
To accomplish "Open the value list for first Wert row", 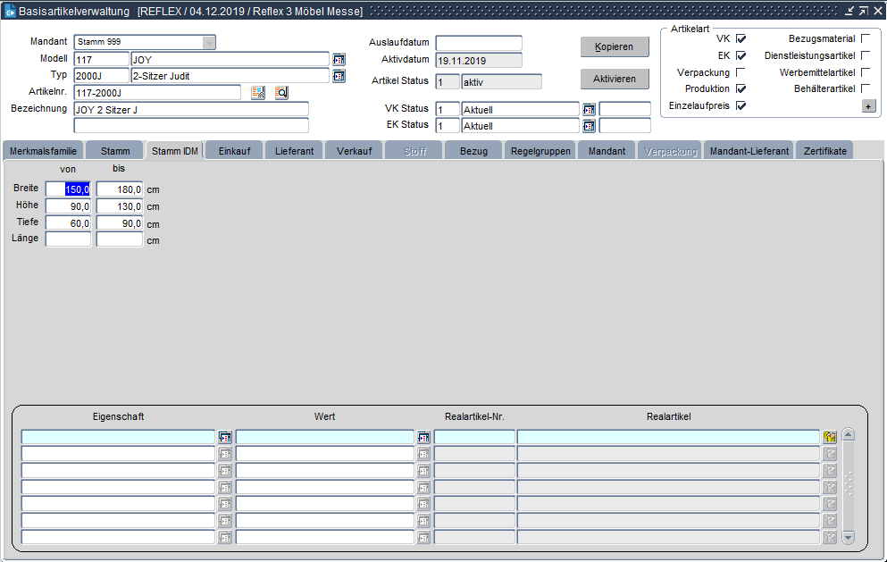I will point(423,437).
